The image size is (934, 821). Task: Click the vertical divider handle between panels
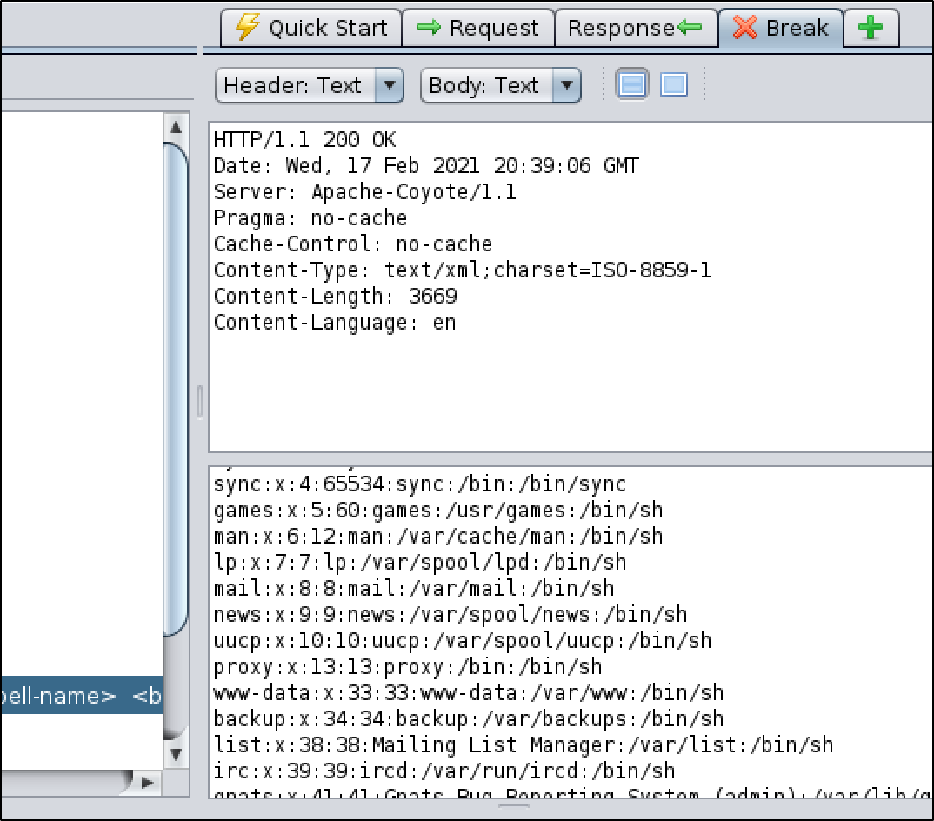click(200, 402)
